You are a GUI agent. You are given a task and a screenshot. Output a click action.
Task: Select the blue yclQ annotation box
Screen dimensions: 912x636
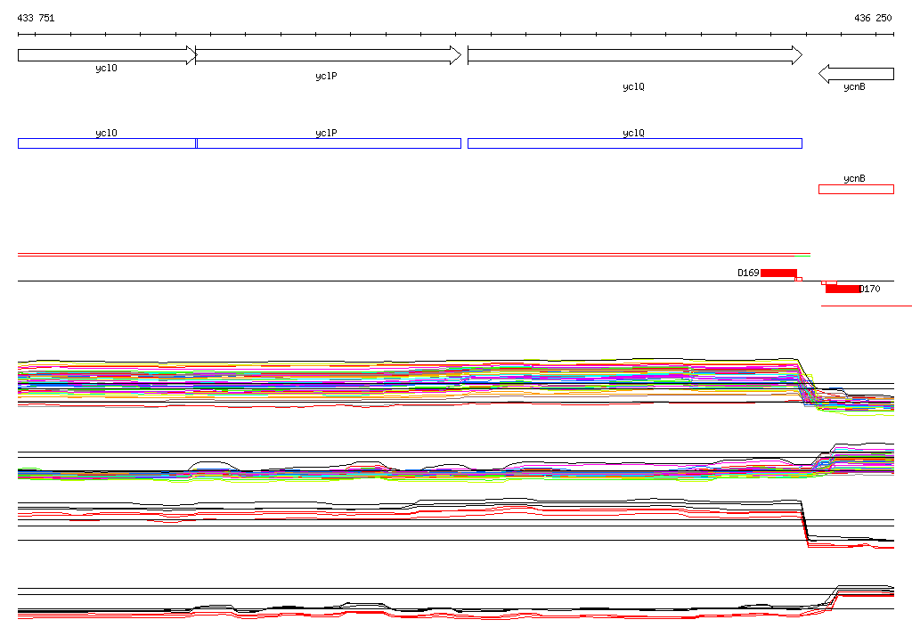[x=635, y=143]
